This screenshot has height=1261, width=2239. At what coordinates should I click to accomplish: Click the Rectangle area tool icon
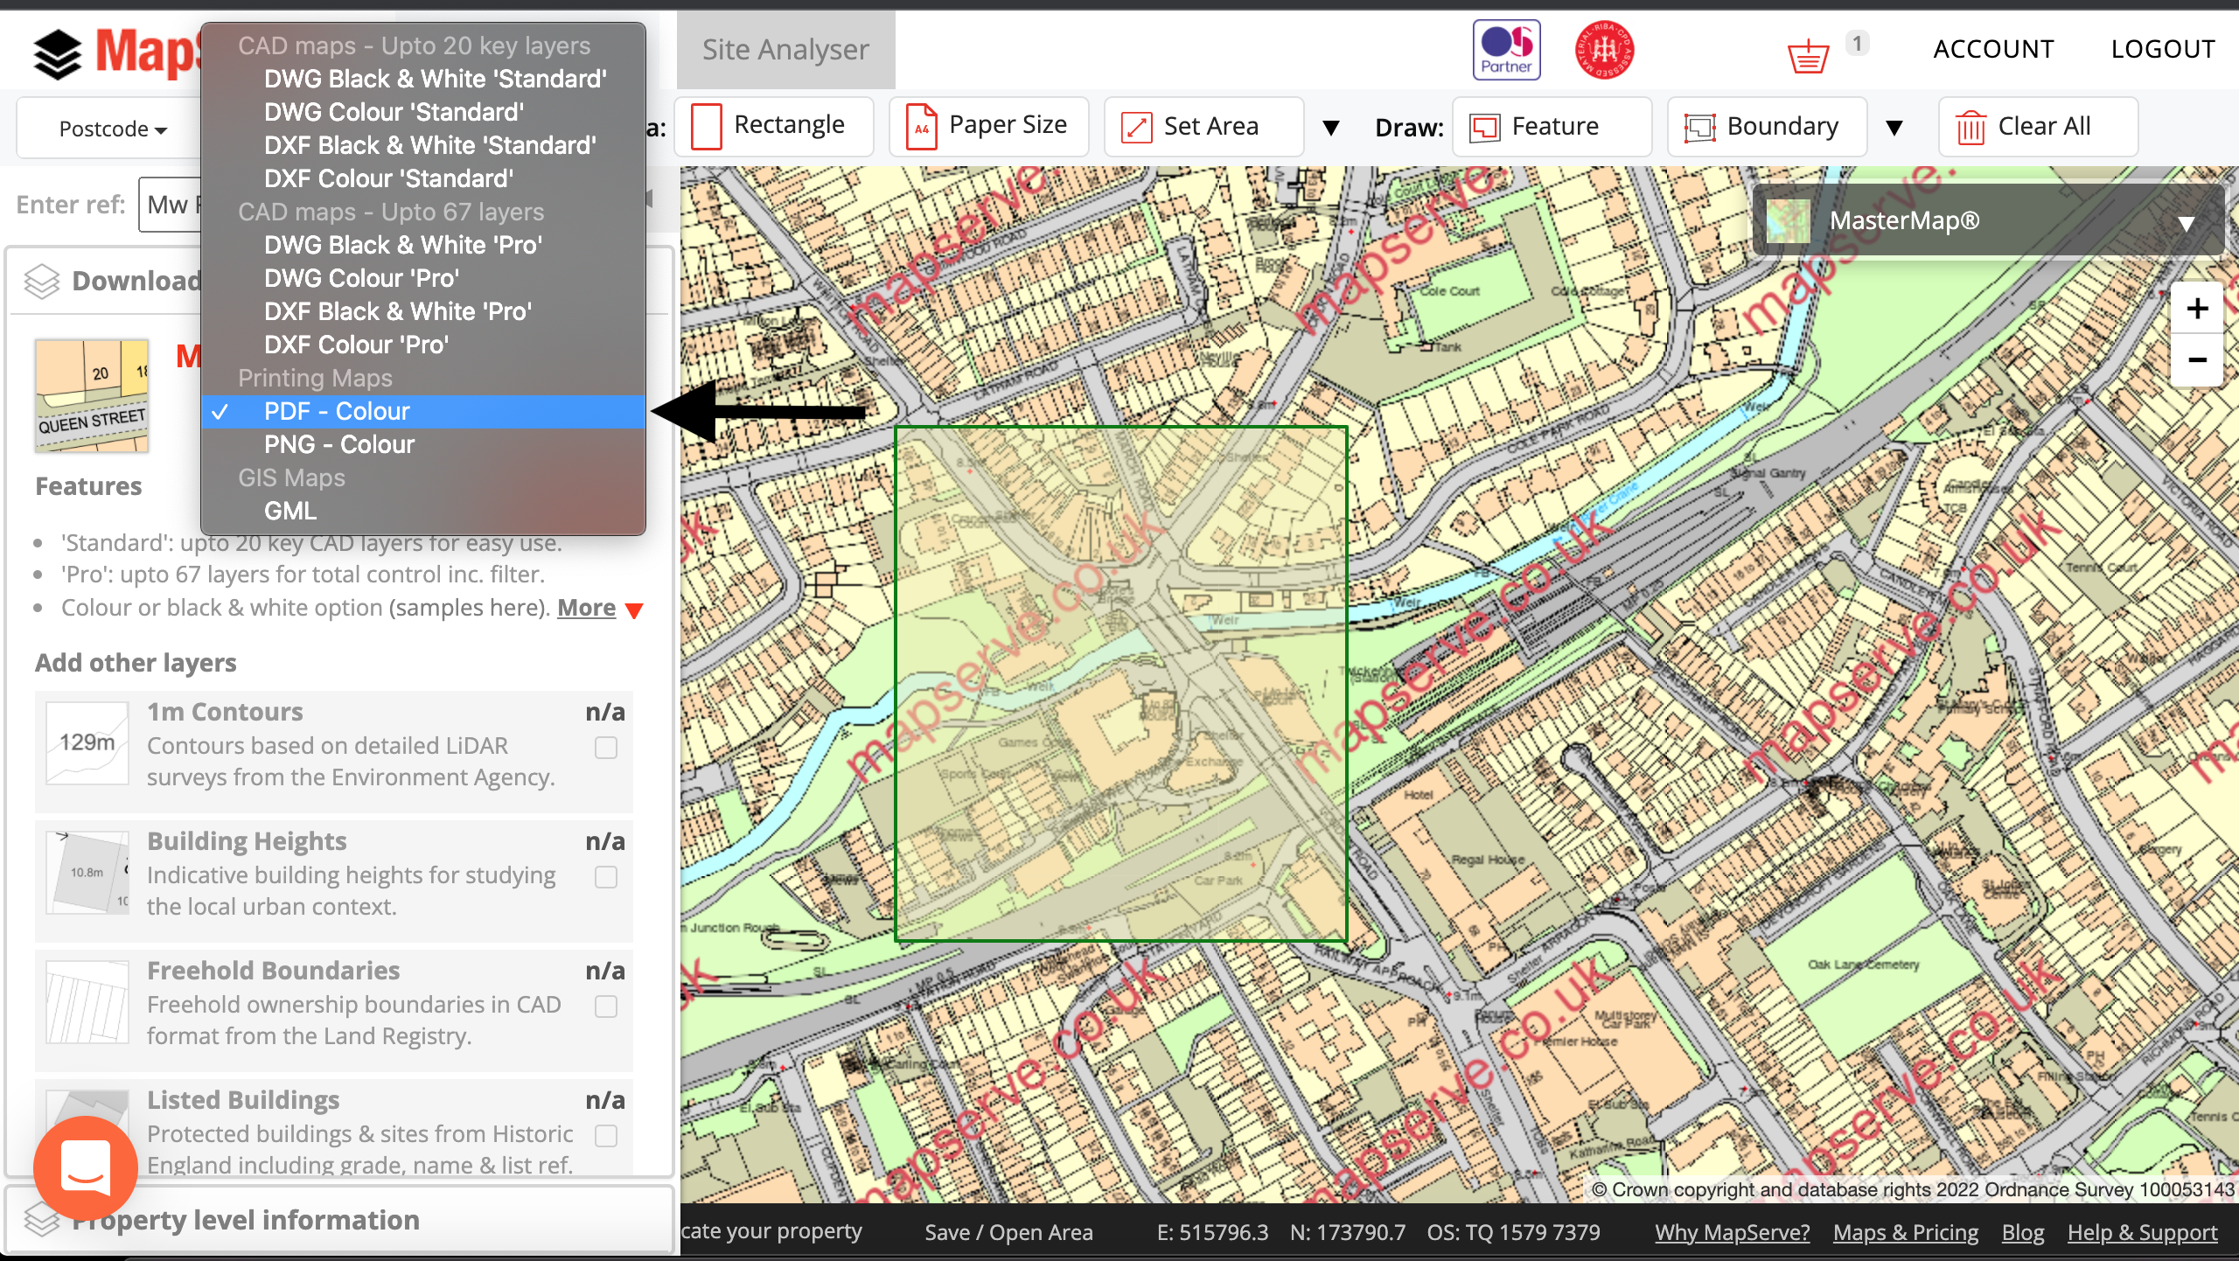pyautogui.click(x=707, y=127)
